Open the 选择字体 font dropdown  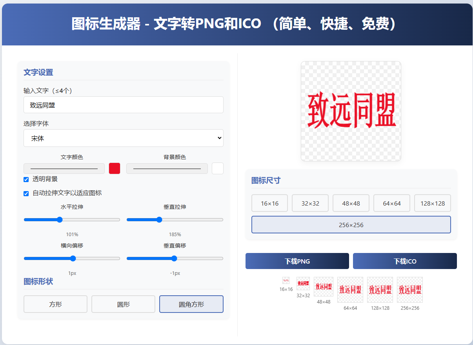(x=124, y=138)
